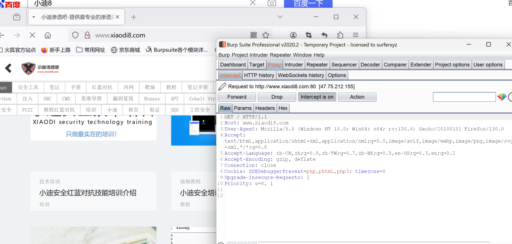This screenshot has height=244, width=512.
Task: Show the insecure connection lock icon info
Action: pyautogui.click(x=87, y=35)
